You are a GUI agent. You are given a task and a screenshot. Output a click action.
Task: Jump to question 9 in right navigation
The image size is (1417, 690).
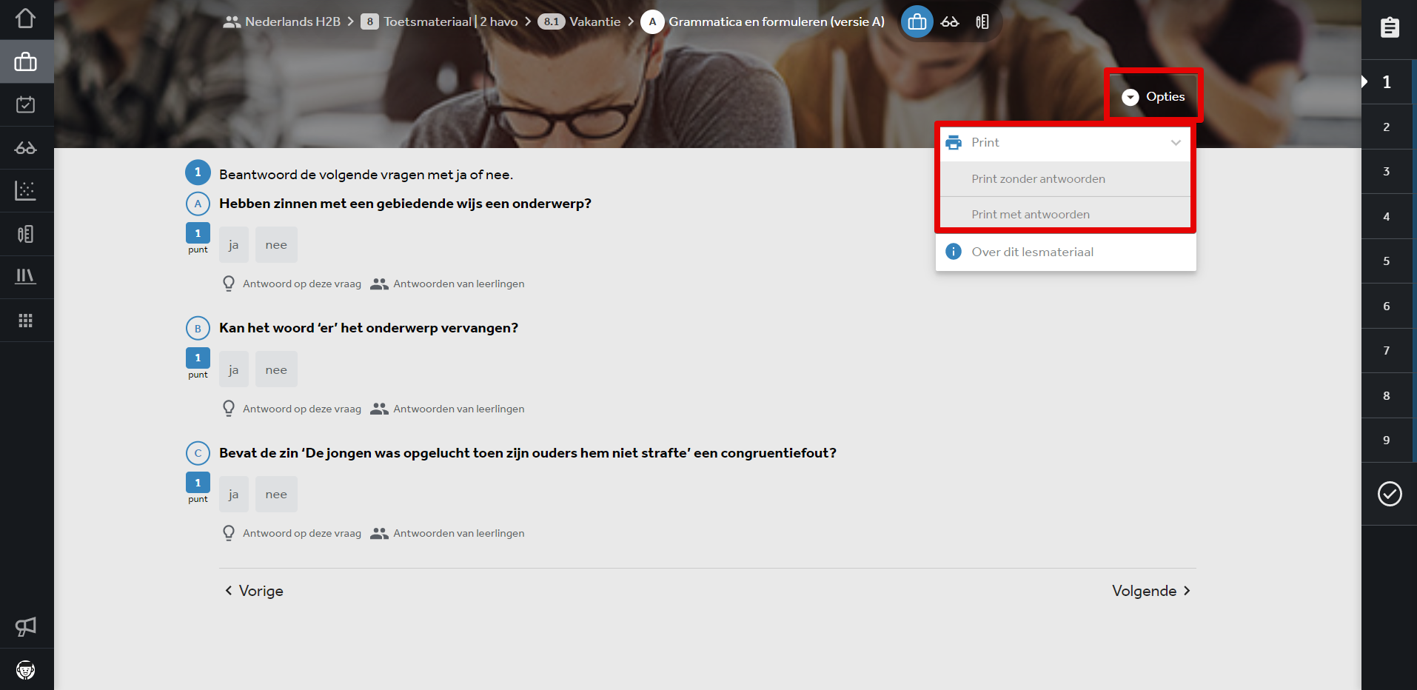tap(1387, 440)
